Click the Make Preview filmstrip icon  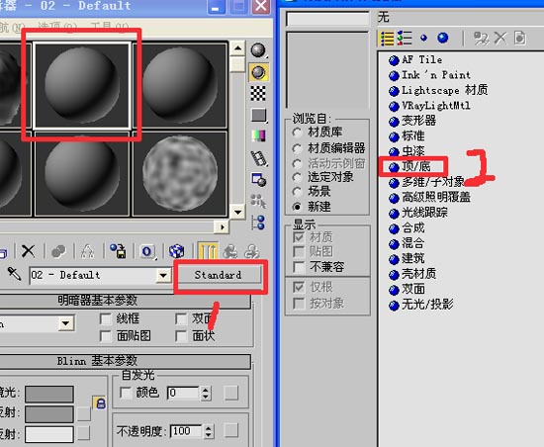pyautogui.click(x=258, y=158)
